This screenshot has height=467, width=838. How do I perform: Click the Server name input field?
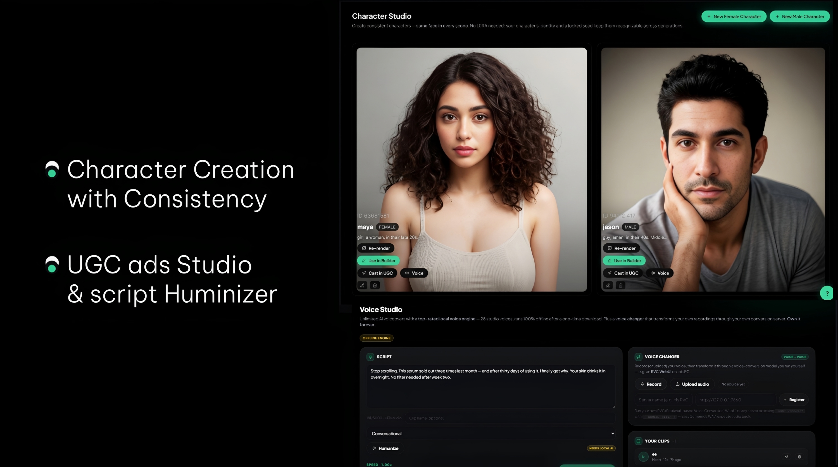[664, 400]
